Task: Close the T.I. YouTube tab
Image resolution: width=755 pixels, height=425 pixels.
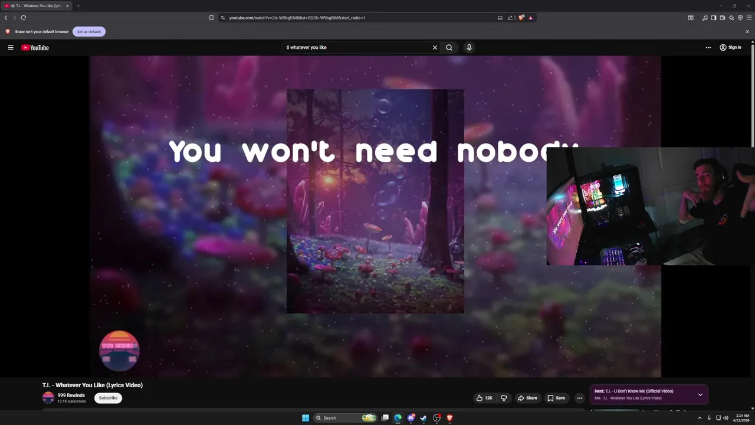Action: pyautogui.click(x=67, y=6)
